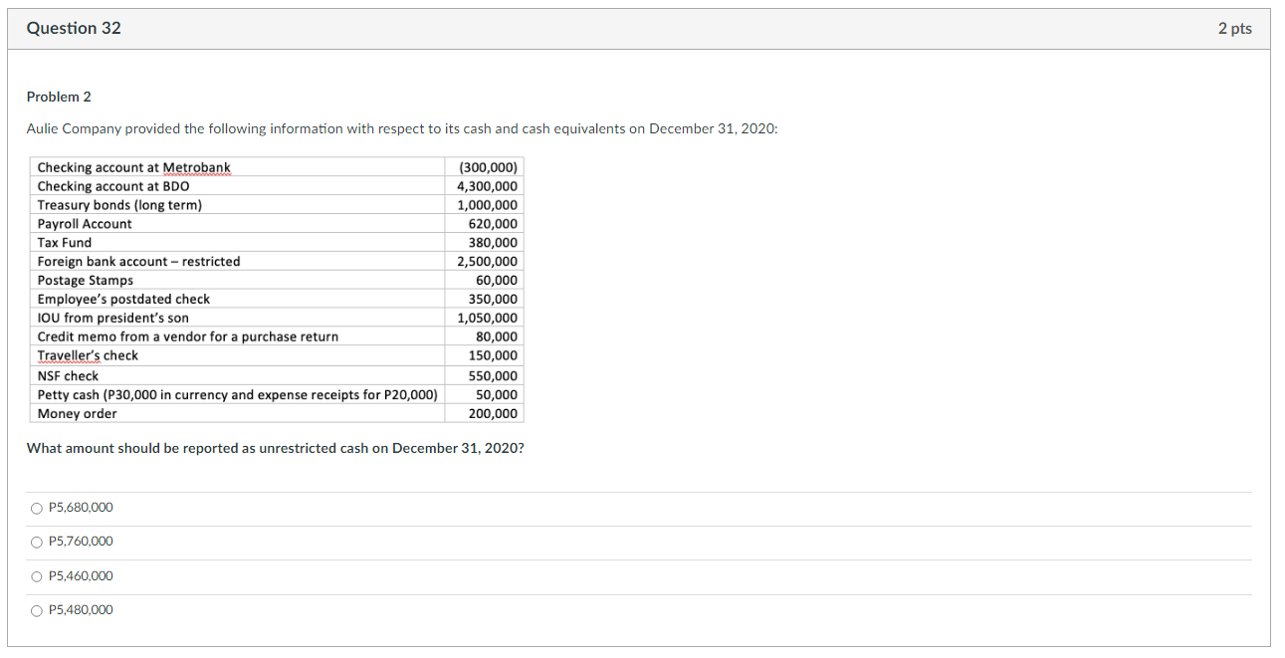Click the P5,480,000 answer label text

(80, 609)
